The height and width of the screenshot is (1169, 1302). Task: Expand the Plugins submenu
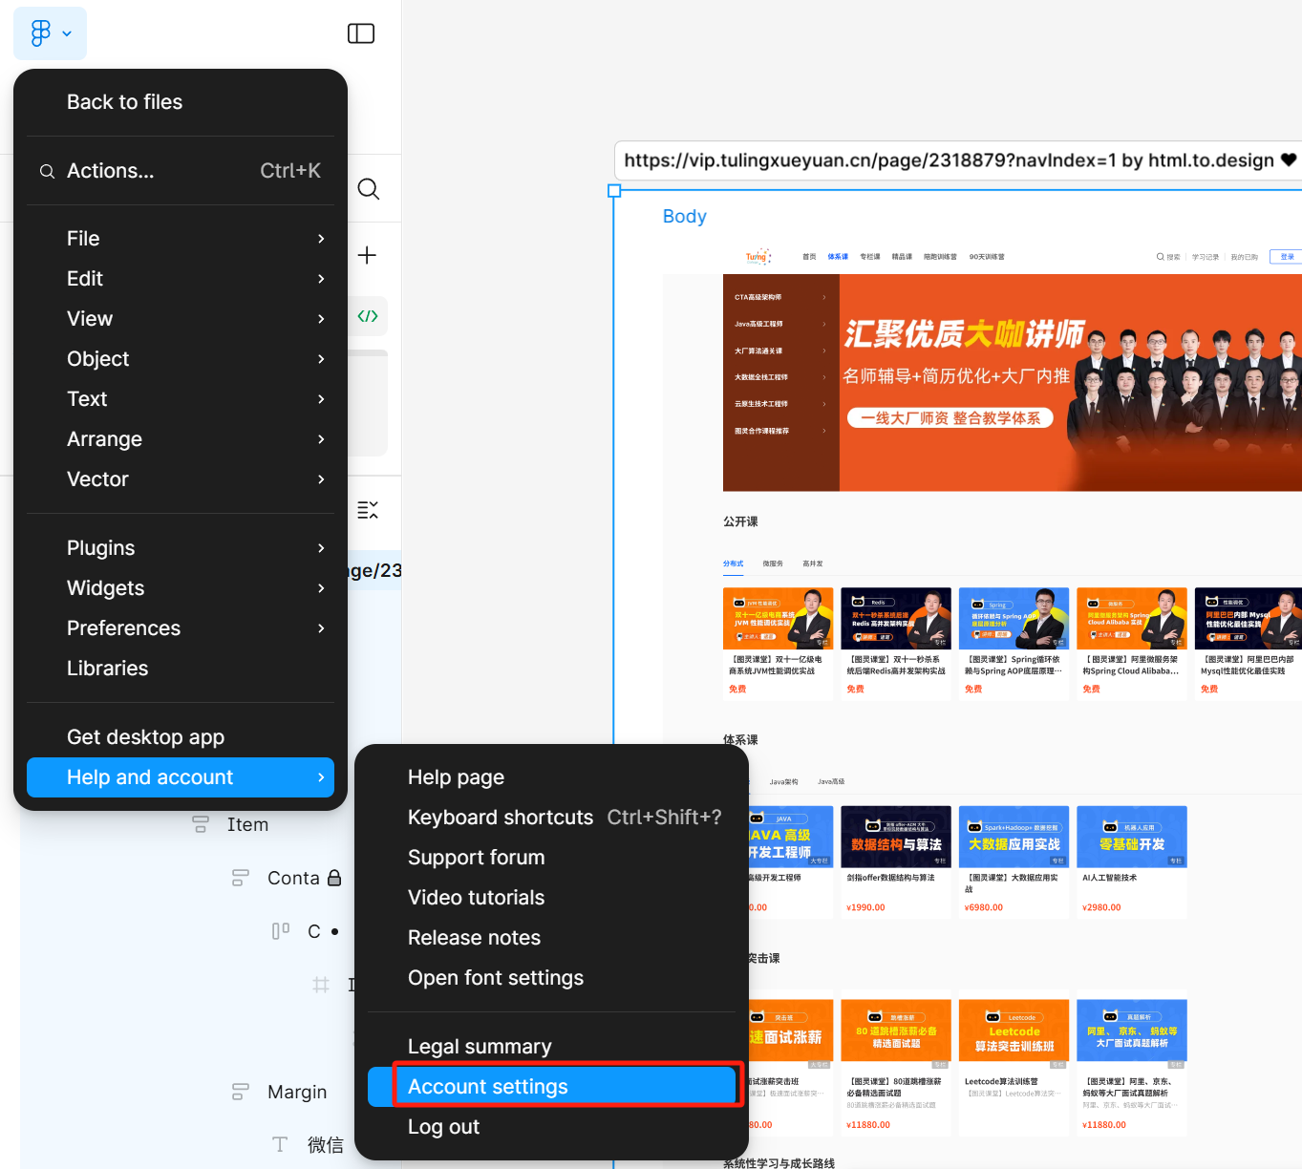tap(321, 547)
